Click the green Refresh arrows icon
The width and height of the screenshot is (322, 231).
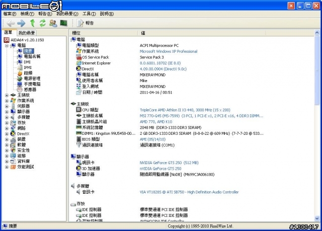(x=42, y=23)
